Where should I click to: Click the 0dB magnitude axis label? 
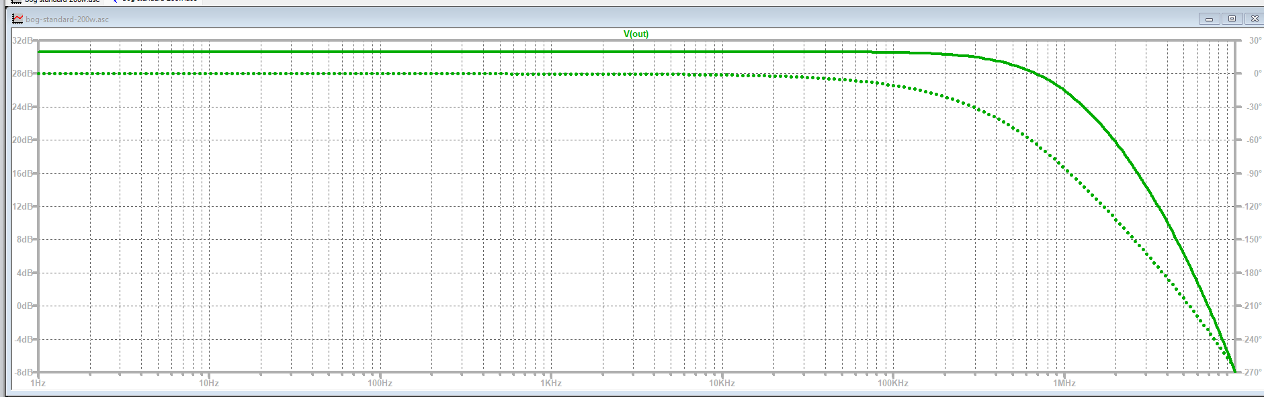(24, 306)
